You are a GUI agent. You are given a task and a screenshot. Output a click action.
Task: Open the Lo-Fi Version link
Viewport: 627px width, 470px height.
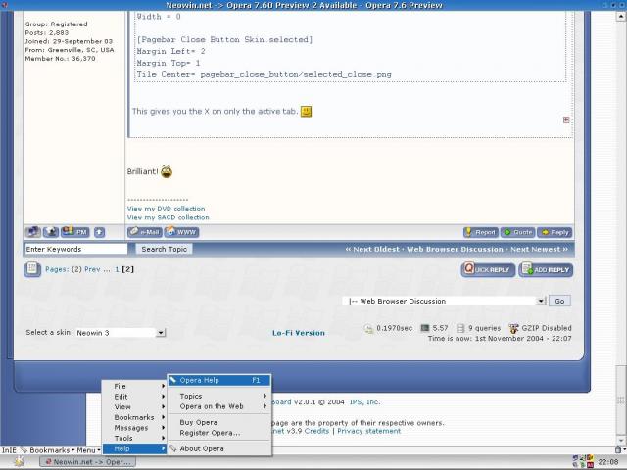coord(299,333)
